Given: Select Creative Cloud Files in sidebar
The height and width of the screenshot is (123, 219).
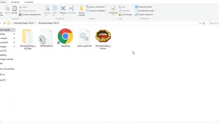Looking at the screenshot, I should 8,69.
